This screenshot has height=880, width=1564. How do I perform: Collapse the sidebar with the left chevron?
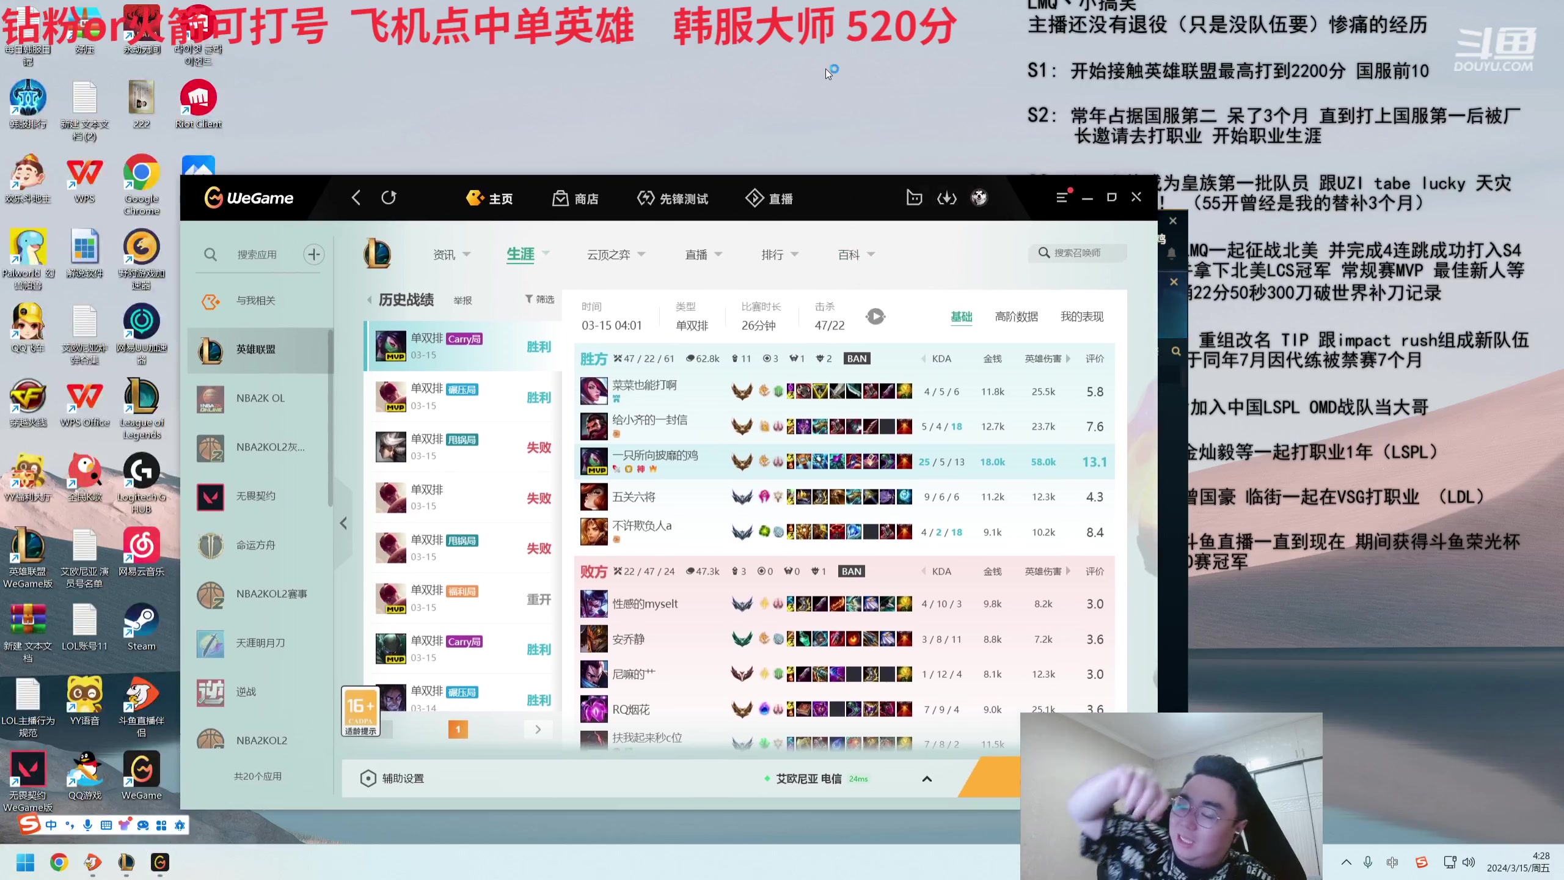pyautogui.click(x=344, y=523)
